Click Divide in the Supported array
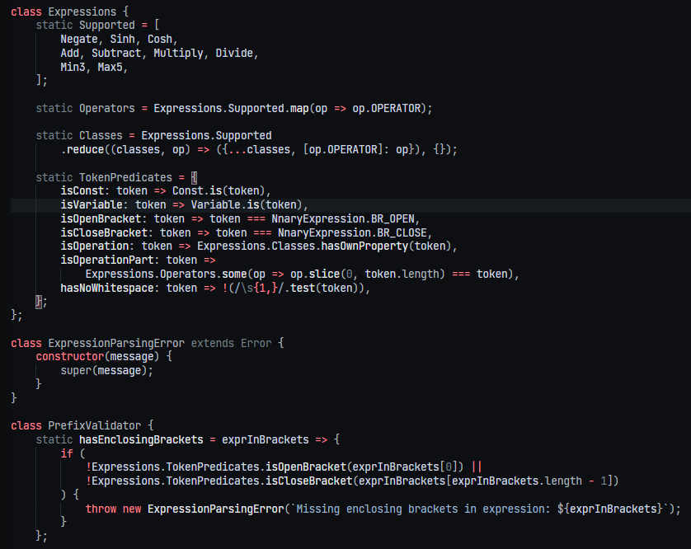The height and width of the screenshot is (549, 691). tap(234, 54)
